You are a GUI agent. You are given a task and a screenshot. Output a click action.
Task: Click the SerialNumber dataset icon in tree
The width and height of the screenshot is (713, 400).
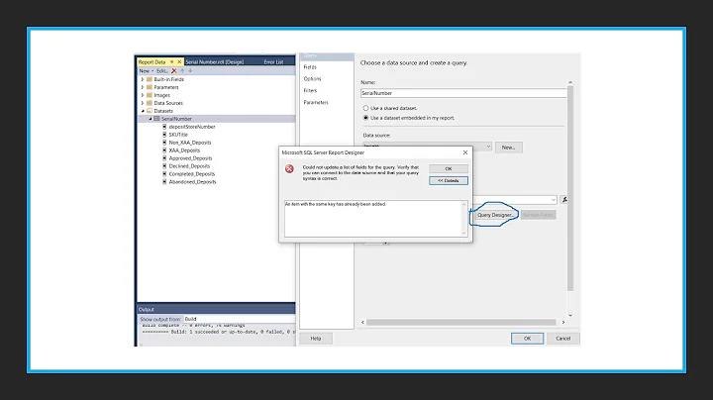(156, 118)
